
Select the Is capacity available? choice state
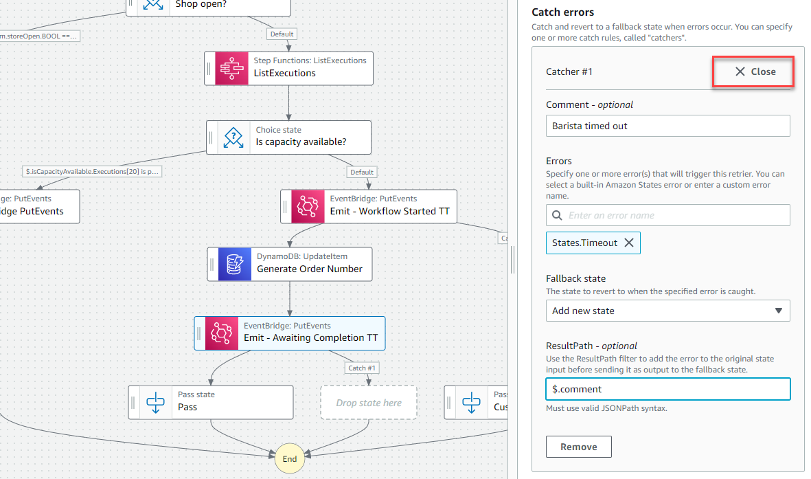[288, 137]
